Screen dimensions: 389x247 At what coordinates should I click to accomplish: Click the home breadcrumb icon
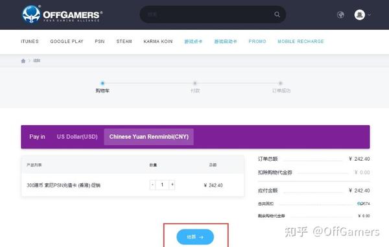(x=23, y=61)
